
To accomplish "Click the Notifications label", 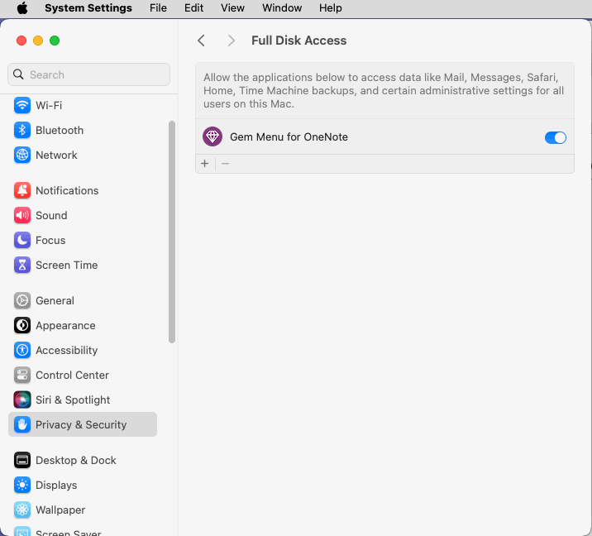I will [67, 190].
